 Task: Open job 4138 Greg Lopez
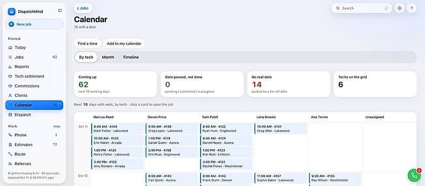(x=172, y=129)
